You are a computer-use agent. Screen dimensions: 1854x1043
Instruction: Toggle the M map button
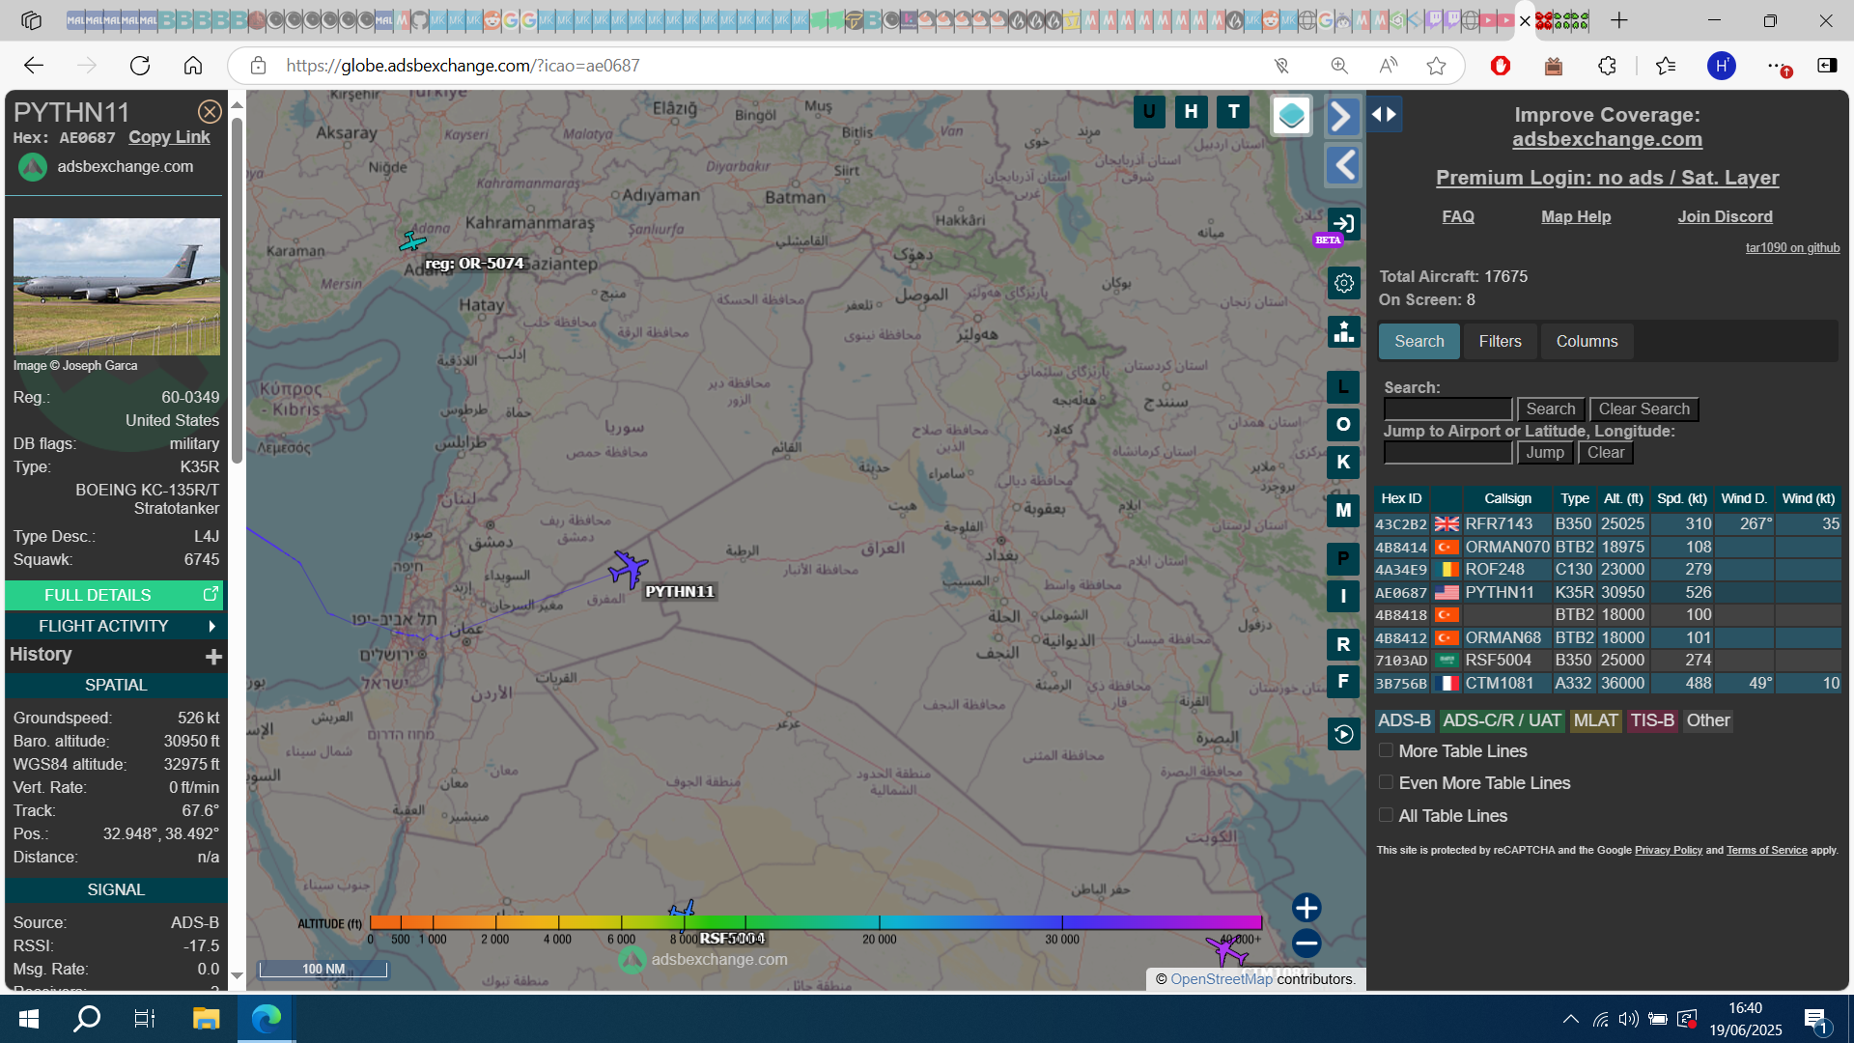pos(1343,511)
